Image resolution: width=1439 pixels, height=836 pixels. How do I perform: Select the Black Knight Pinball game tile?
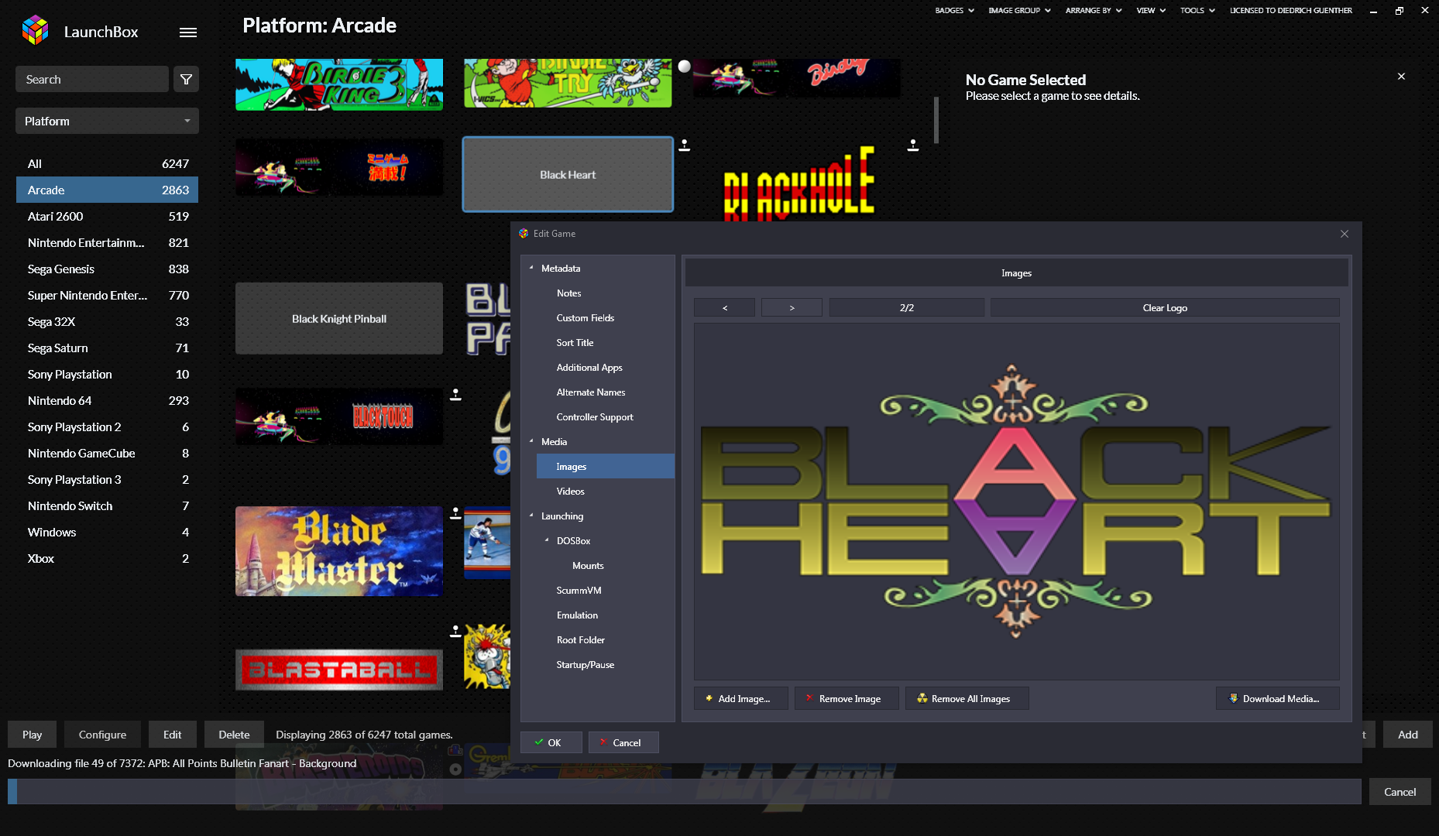click(x=339, y=318)
